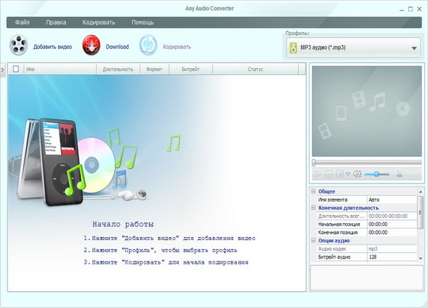
Task: Click the Длительность всег... value 00:00:00-00:00:00
Action: [x=392, y=216]
